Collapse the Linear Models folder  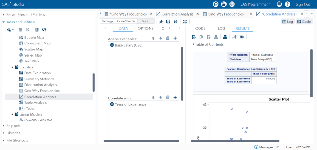pyautogui.click(x=12, y=114)
